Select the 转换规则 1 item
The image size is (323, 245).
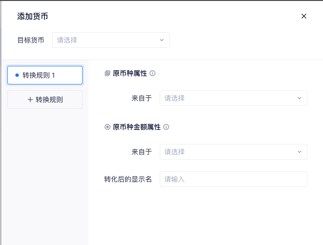(x=45, y=75)
